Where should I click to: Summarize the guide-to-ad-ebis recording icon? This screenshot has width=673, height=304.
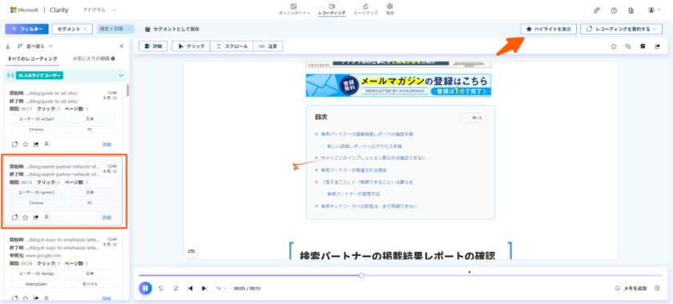(x=14, y=144)
